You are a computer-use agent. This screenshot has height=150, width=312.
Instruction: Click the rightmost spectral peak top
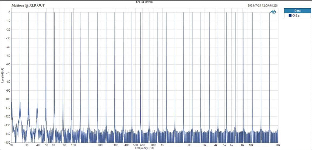point(269,13)
